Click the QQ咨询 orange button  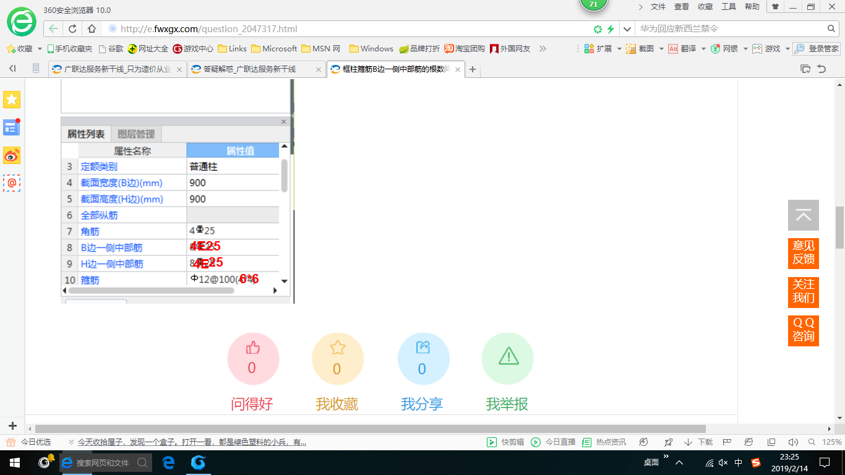(804, 330)
